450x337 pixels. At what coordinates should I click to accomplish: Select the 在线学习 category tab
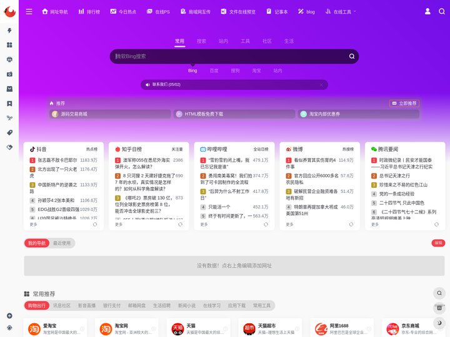point(212,305)
